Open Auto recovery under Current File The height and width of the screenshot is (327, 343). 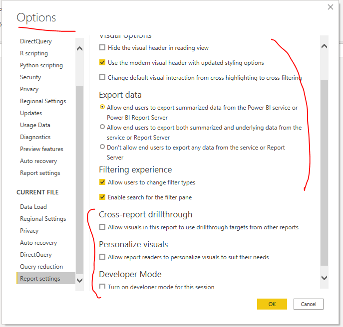pos(38,243)
